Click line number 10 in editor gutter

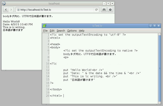coord(48,64)
